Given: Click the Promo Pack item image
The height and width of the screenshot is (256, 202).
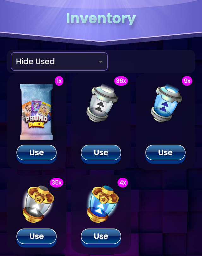Looking at the screenshot, I should (x=36, y=112).
